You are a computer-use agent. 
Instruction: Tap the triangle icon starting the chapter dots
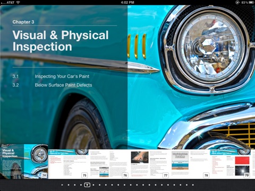[62, 185]
